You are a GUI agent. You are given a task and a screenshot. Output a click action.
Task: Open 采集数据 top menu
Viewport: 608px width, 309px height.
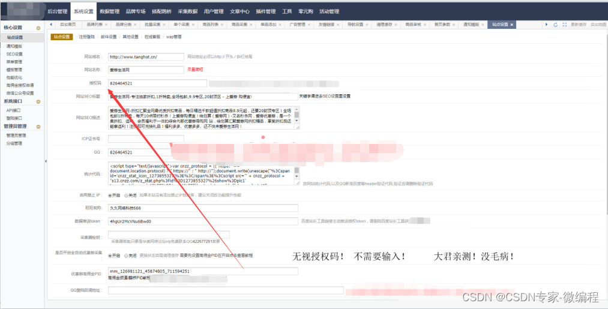(x=188, y=11)
